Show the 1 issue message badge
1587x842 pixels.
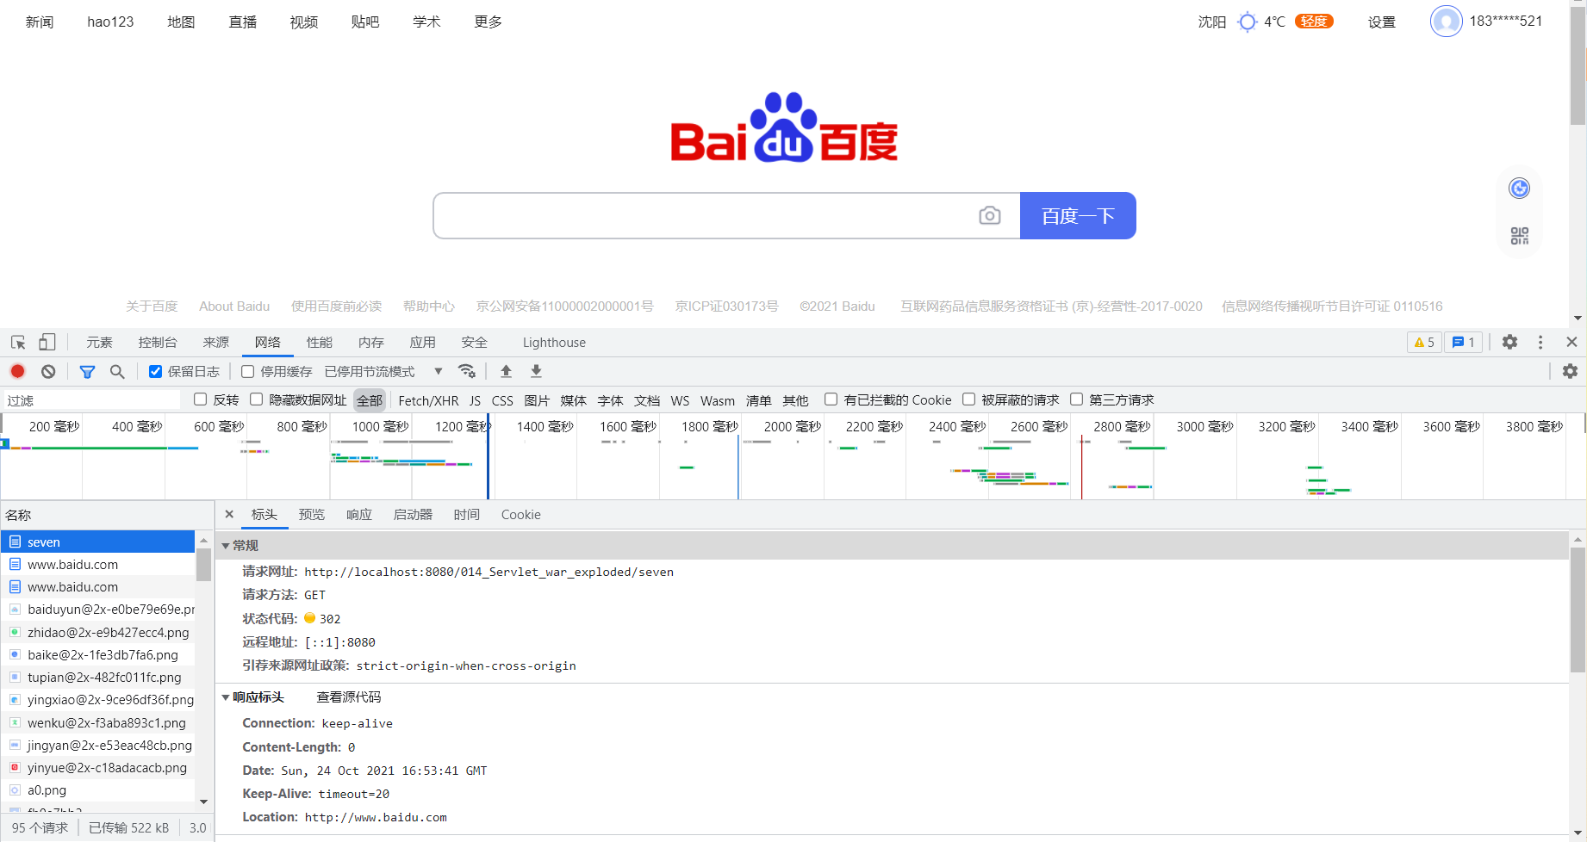pos(1464,342)
